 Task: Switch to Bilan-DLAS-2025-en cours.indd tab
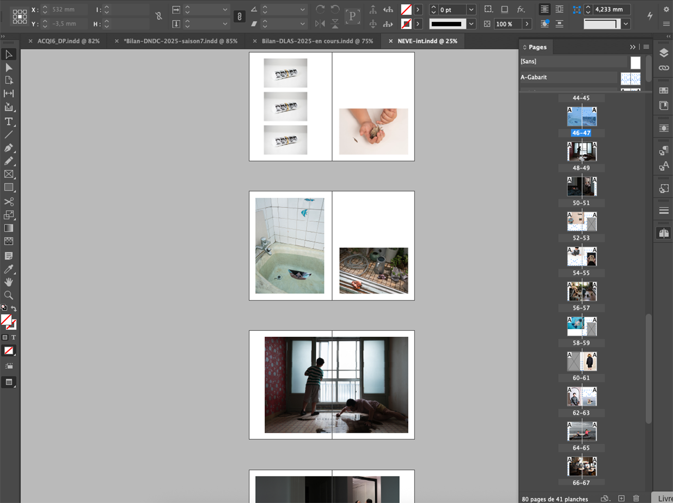click(x=317, y=41)
